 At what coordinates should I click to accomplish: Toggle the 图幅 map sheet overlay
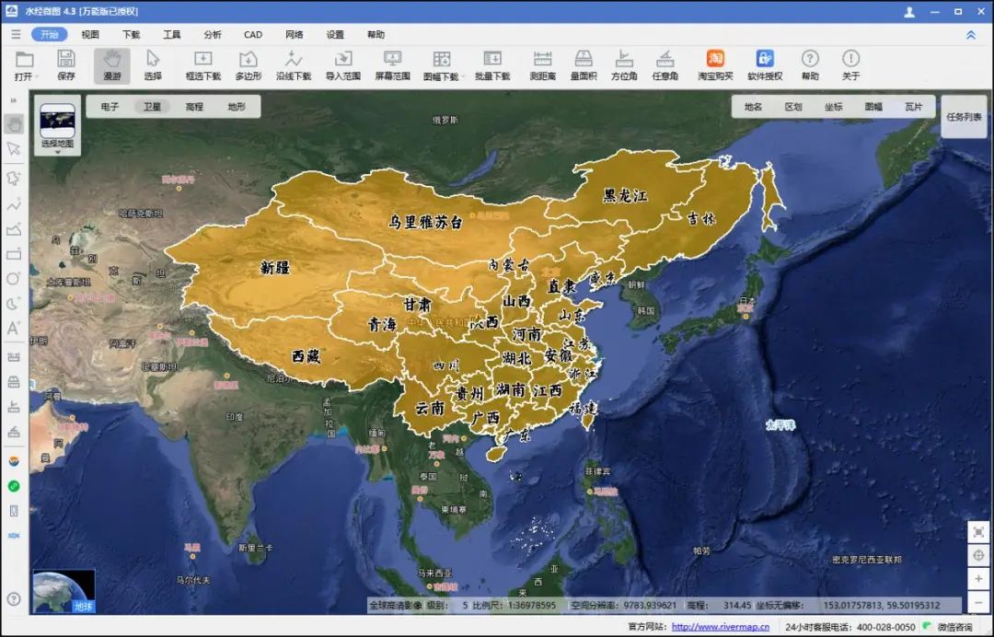pos(873,107)
